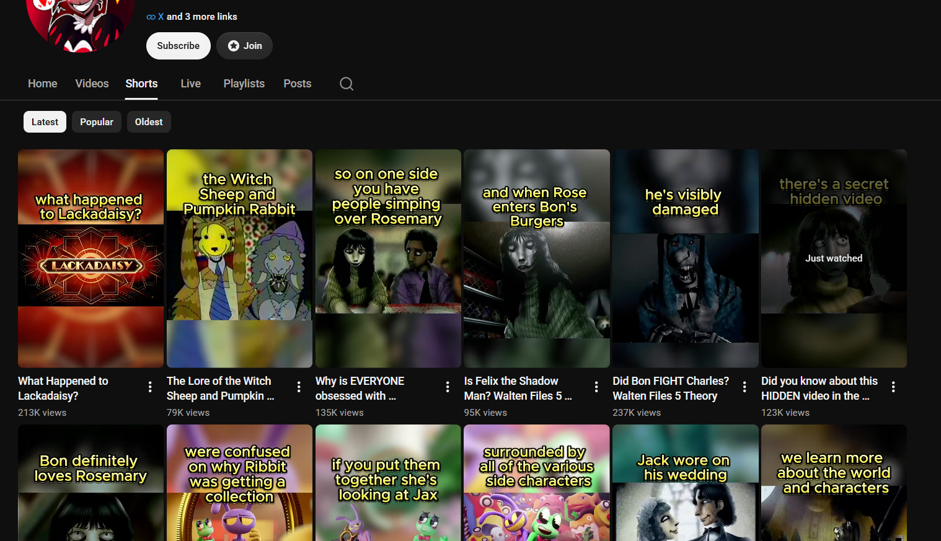
Task: Play the 'confused on why Ribbit' thumbnail
Action: tap(239, 483)
